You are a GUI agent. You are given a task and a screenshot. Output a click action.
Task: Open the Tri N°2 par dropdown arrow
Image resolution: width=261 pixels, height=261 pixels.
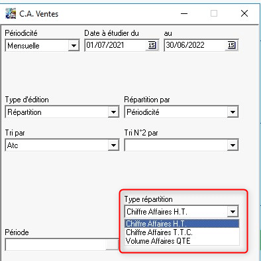(x=233, y=145)
